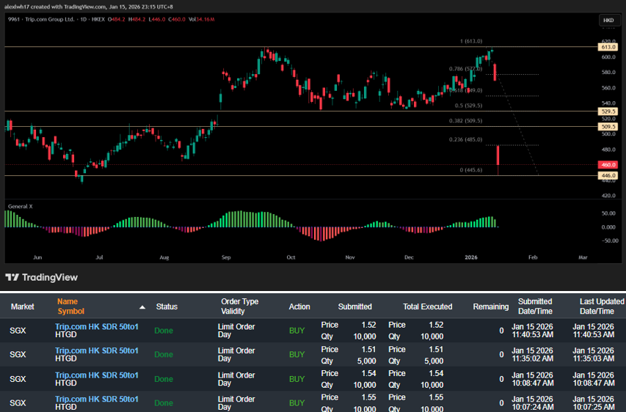Click the Remaining column header
The image size is (626, 412).
490,306
